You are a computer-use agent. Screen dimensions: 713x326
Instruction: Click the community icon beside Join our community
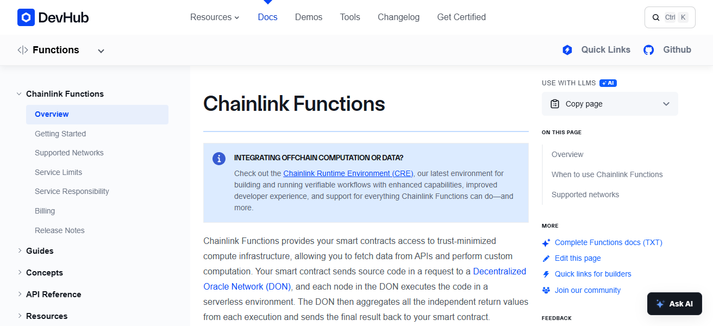(x=546, y=290)
